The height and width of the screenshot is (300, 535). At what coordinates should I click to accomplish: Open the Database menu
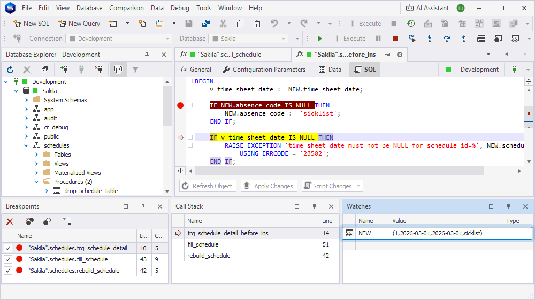coord(89,8)
